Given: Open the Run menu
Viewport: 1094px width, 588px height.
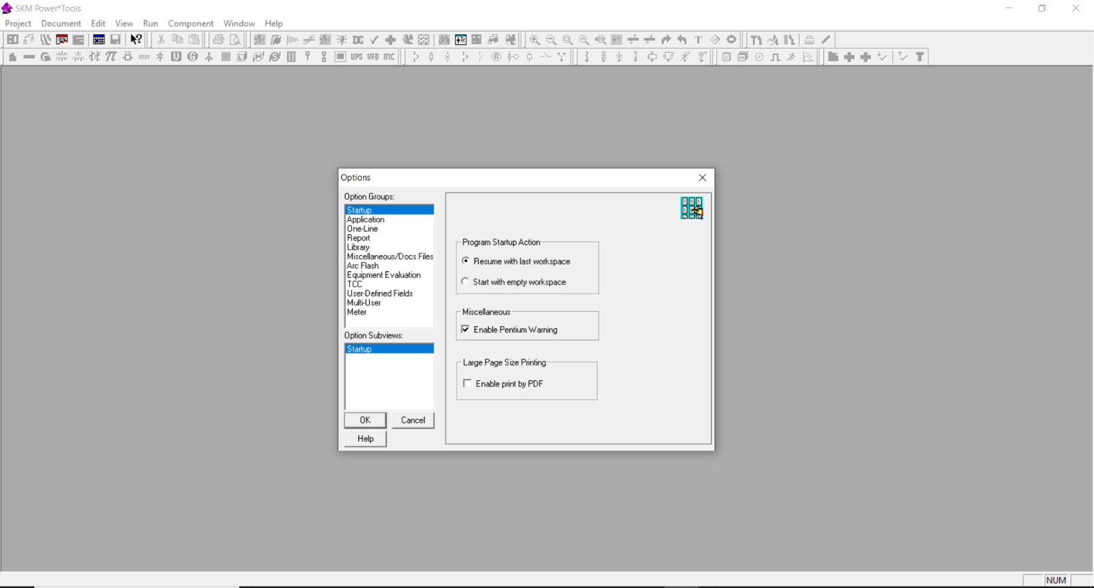Looking at the screenshot, I should tap(150, 23).
